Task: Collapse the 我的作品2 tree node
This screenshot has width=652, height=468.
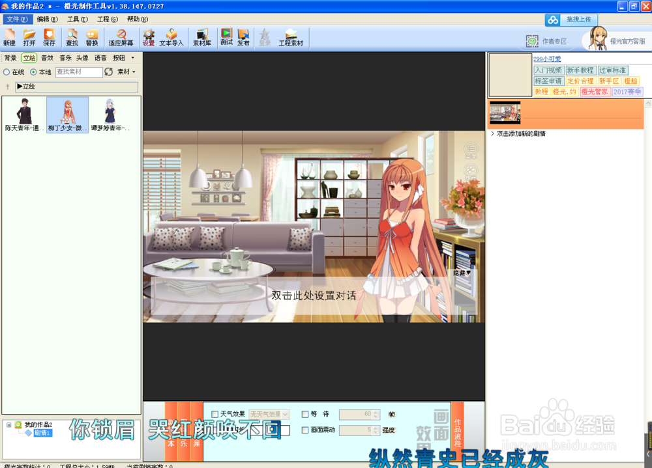Action: point(8,425)
